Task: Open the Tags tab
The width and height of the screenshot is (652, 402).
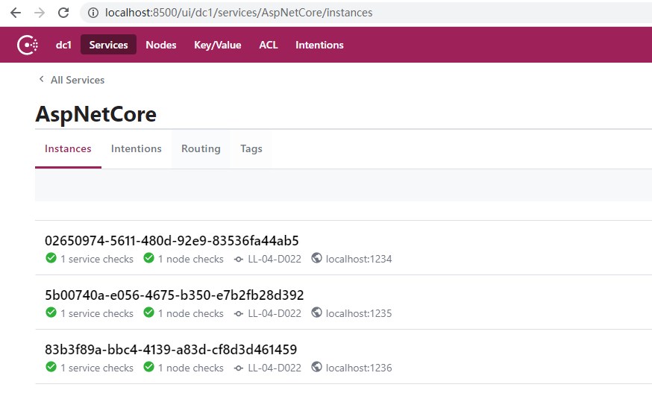Action: (x=251, y=149)
